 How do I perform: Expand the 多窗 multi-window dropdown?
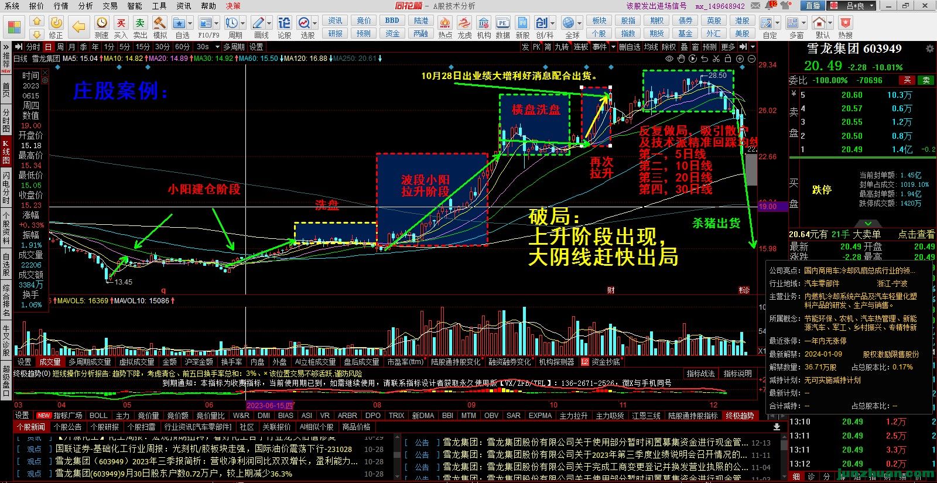point(805,23)
